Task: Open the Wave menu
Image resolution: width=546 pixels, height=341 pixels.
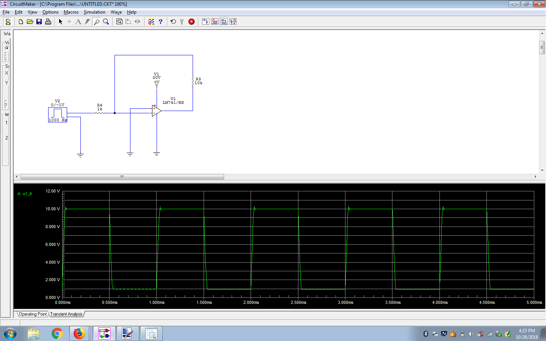Action: pos(116,12)
